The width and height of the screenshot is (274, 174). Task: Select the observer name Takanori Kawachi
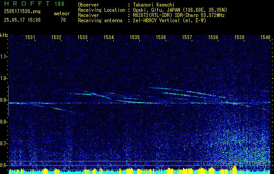click(154, 5)
